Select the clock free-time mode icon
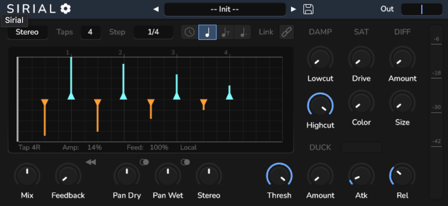448x206 pixels. tap(190, 32)
